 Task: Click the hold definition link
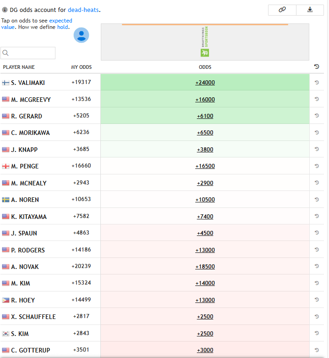[62, 27]
